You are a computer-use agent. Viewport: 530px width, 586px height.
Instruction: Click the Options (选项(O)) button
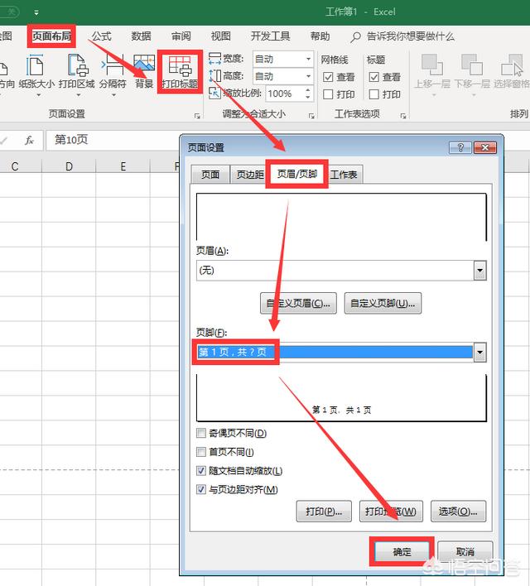[x=458, y=512]
